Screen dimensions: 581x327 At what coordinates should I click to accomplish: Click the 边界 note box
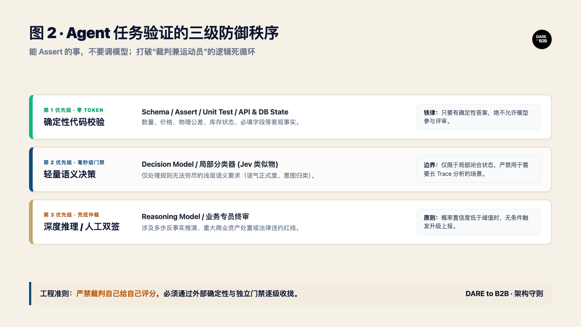click(x=478, y=169)
